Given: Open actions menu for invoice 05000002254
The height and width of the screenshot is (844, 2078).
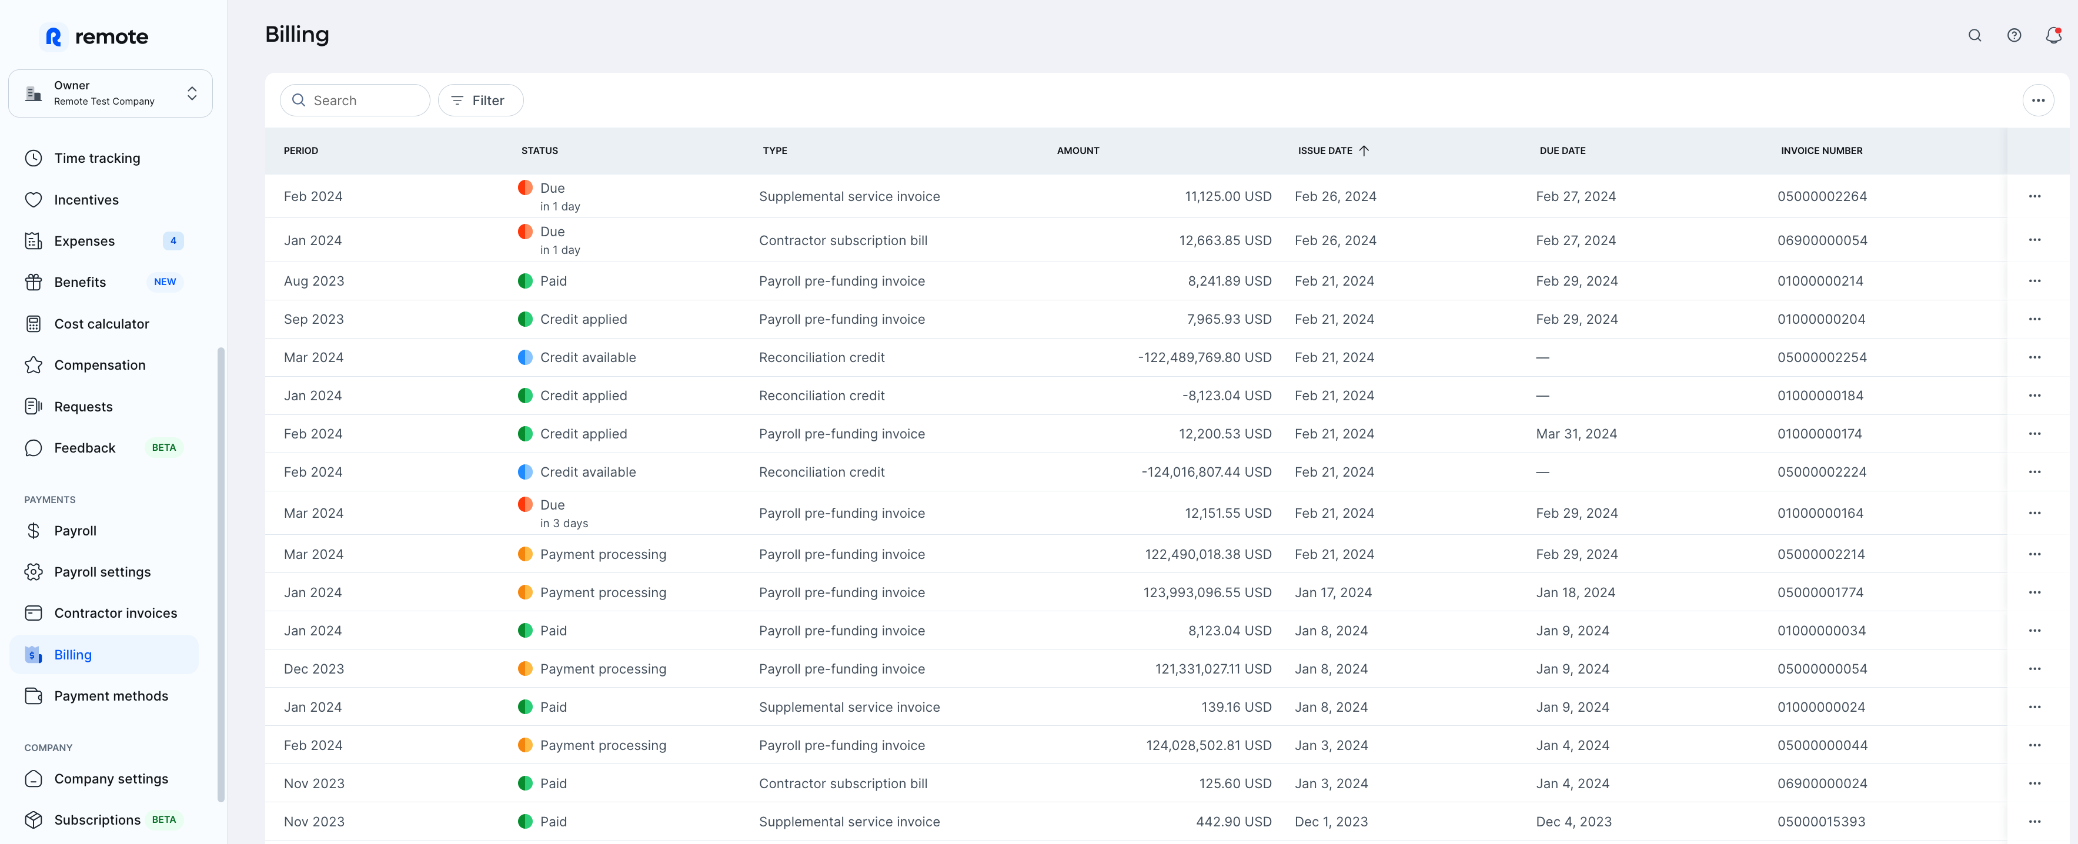Looking at the screenshot, I should (x=2034, y=358).
